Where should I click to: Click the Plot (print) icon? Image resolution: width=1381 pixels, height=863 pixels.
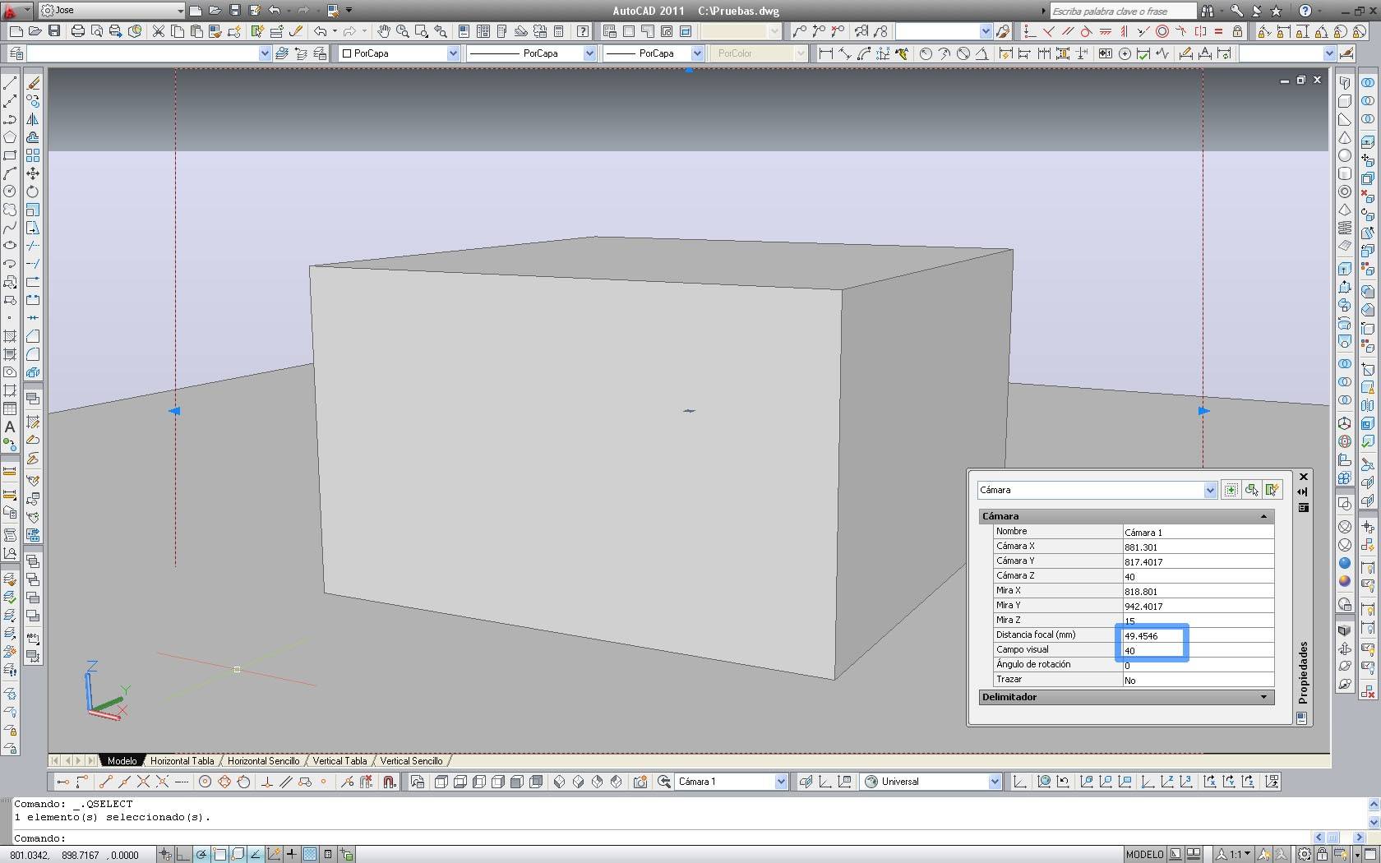(x=77, y=31)
